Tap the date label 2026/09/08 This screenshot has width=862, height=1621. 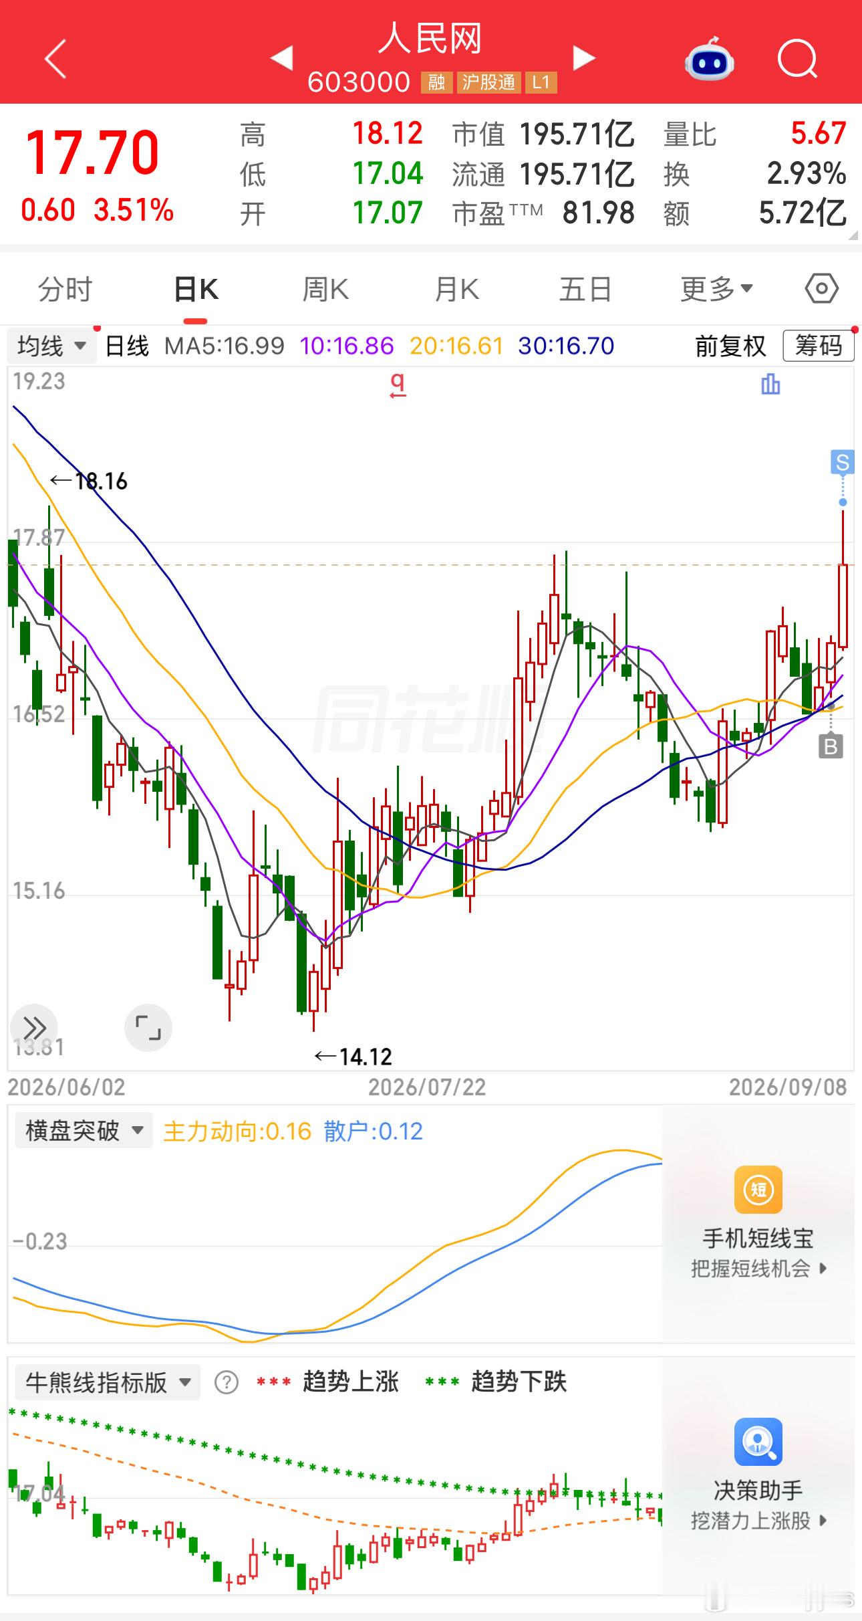point(788,1087)
